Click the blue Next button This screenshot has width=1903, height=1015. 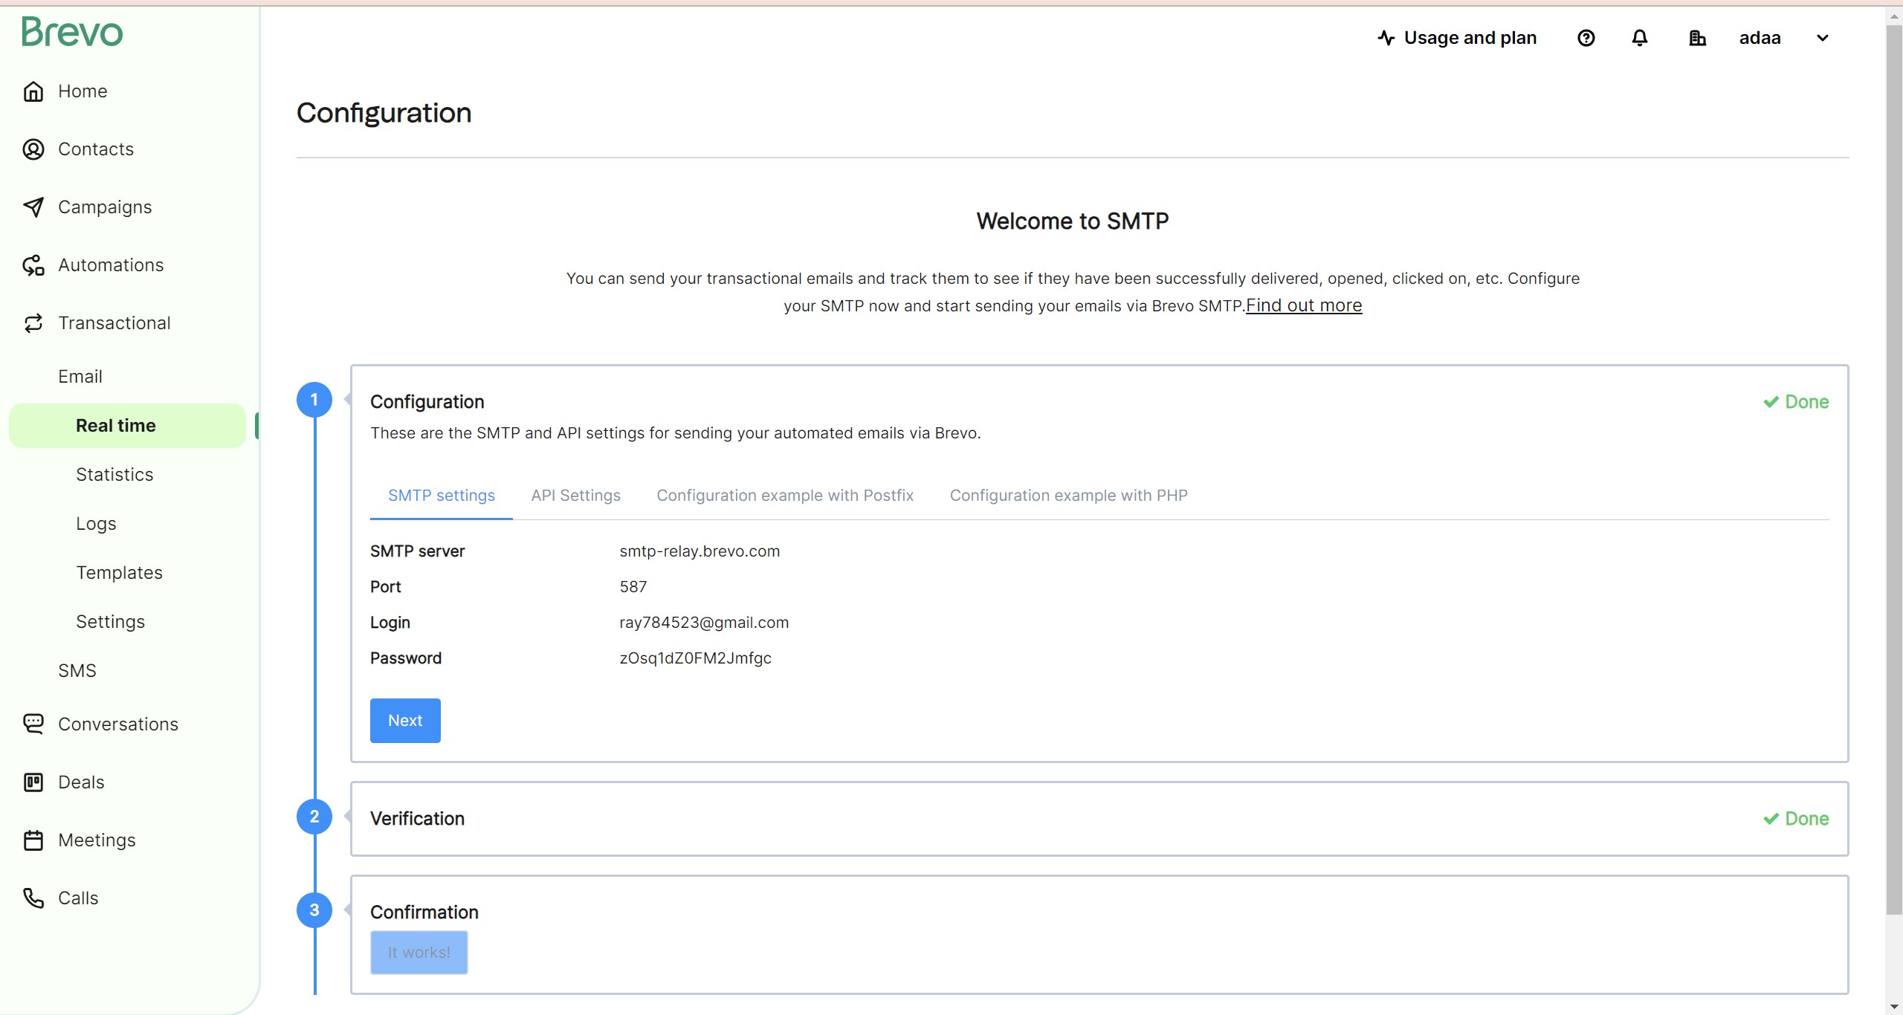click(x=405, y=720)
